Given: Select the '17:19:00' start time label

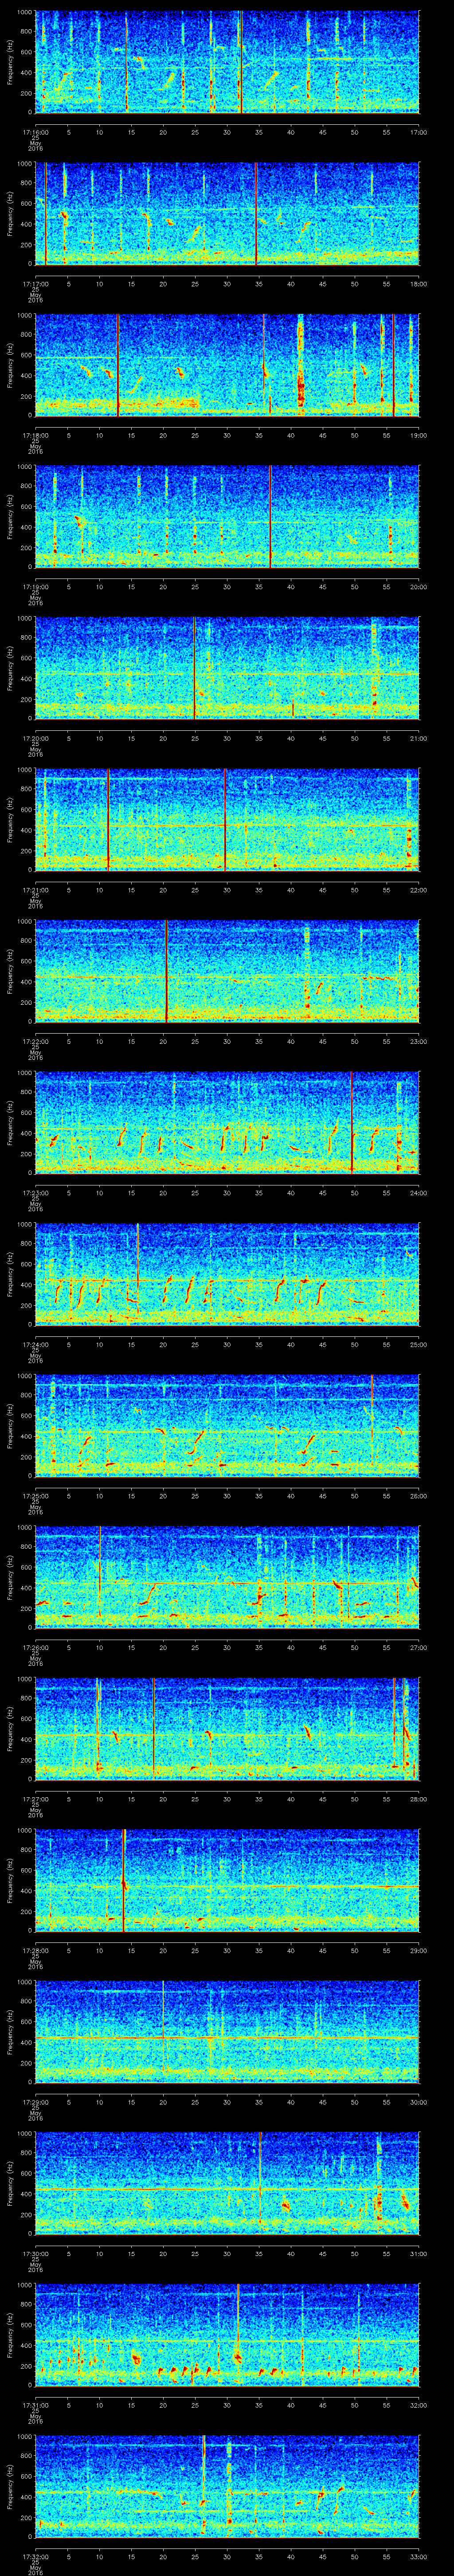Looking at the screenshot, I should [x=35, y=587].
